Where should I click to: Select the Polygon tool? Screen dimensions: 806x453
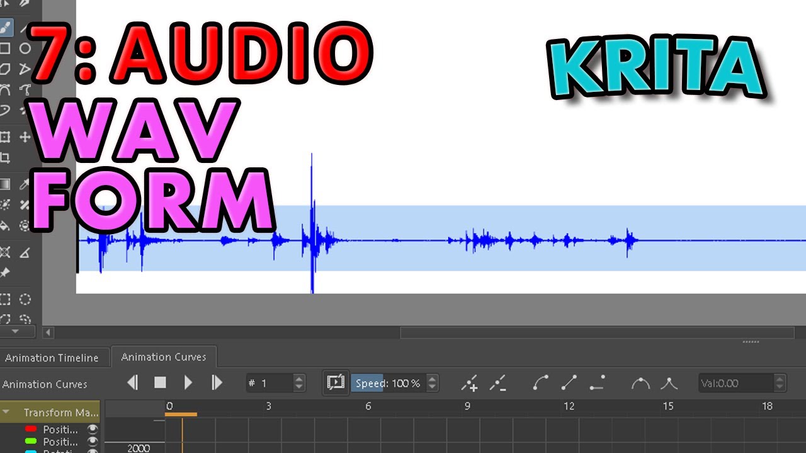(x=5, y=69)
